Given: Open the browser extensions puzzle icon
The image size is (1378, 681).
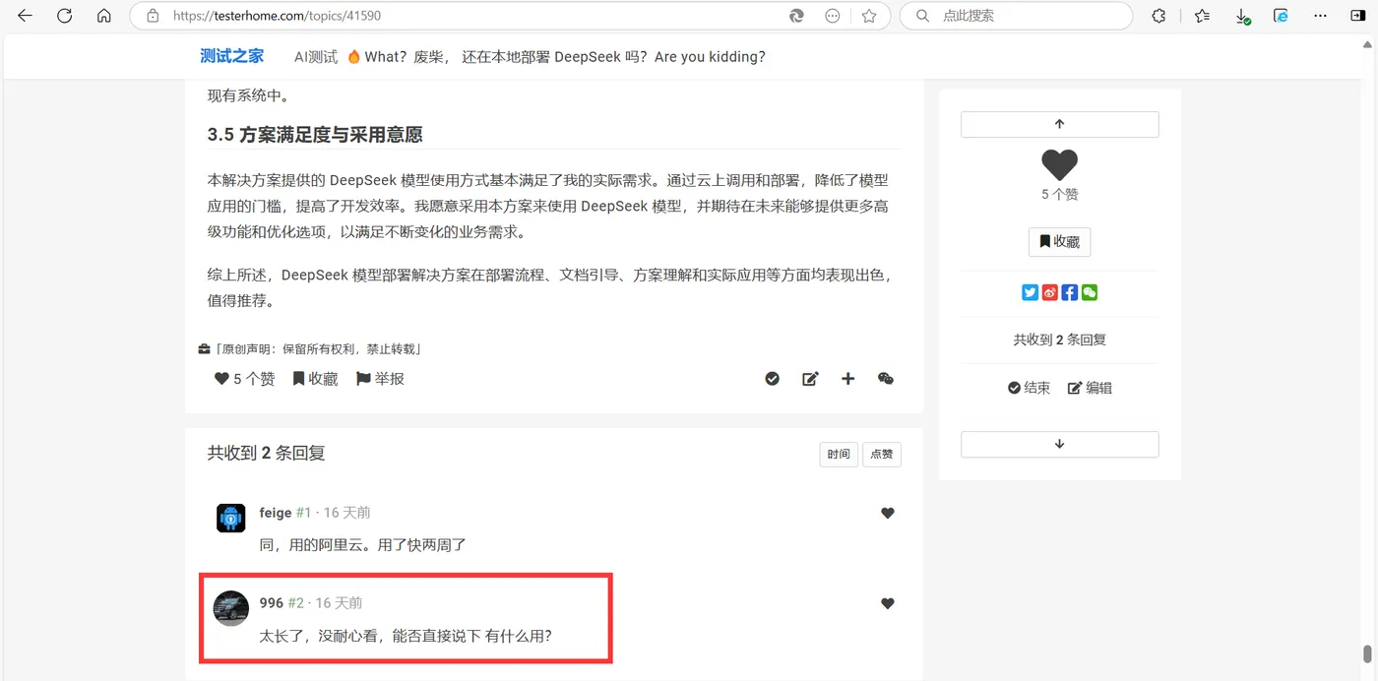Looking at the screenshot, I should [1159, 16].
